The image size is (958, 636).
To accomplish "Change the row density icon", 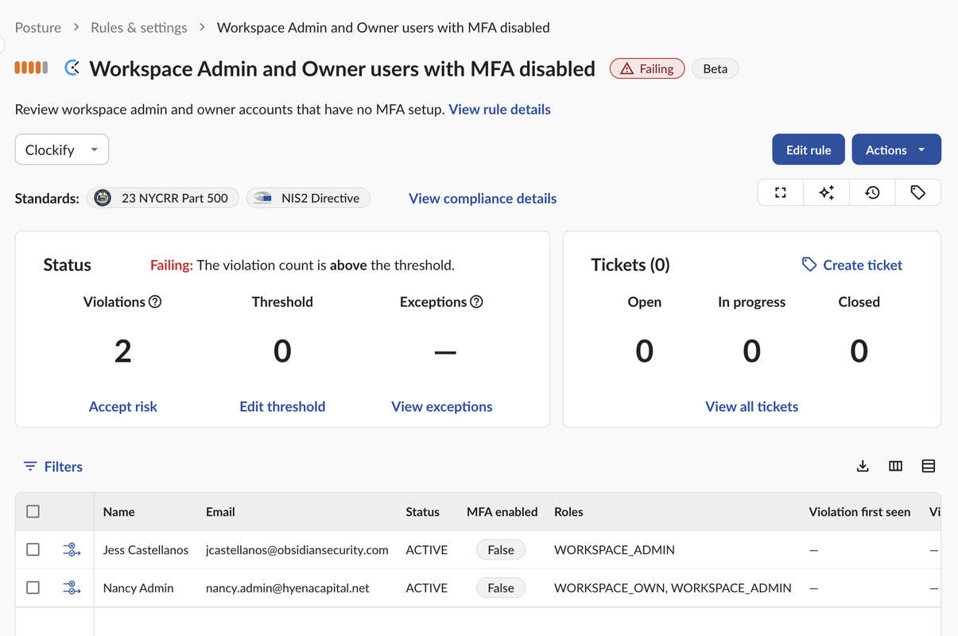I will [928, 467].
